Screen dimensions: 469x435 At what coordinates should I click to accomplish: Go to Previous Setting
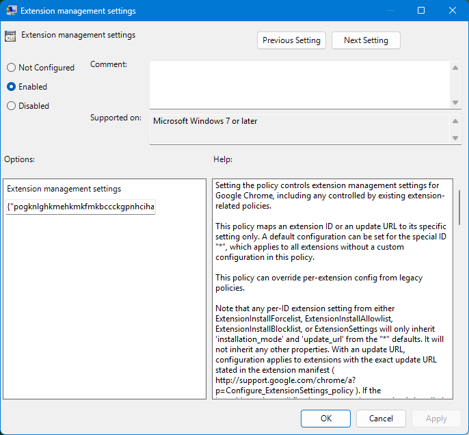291,40
